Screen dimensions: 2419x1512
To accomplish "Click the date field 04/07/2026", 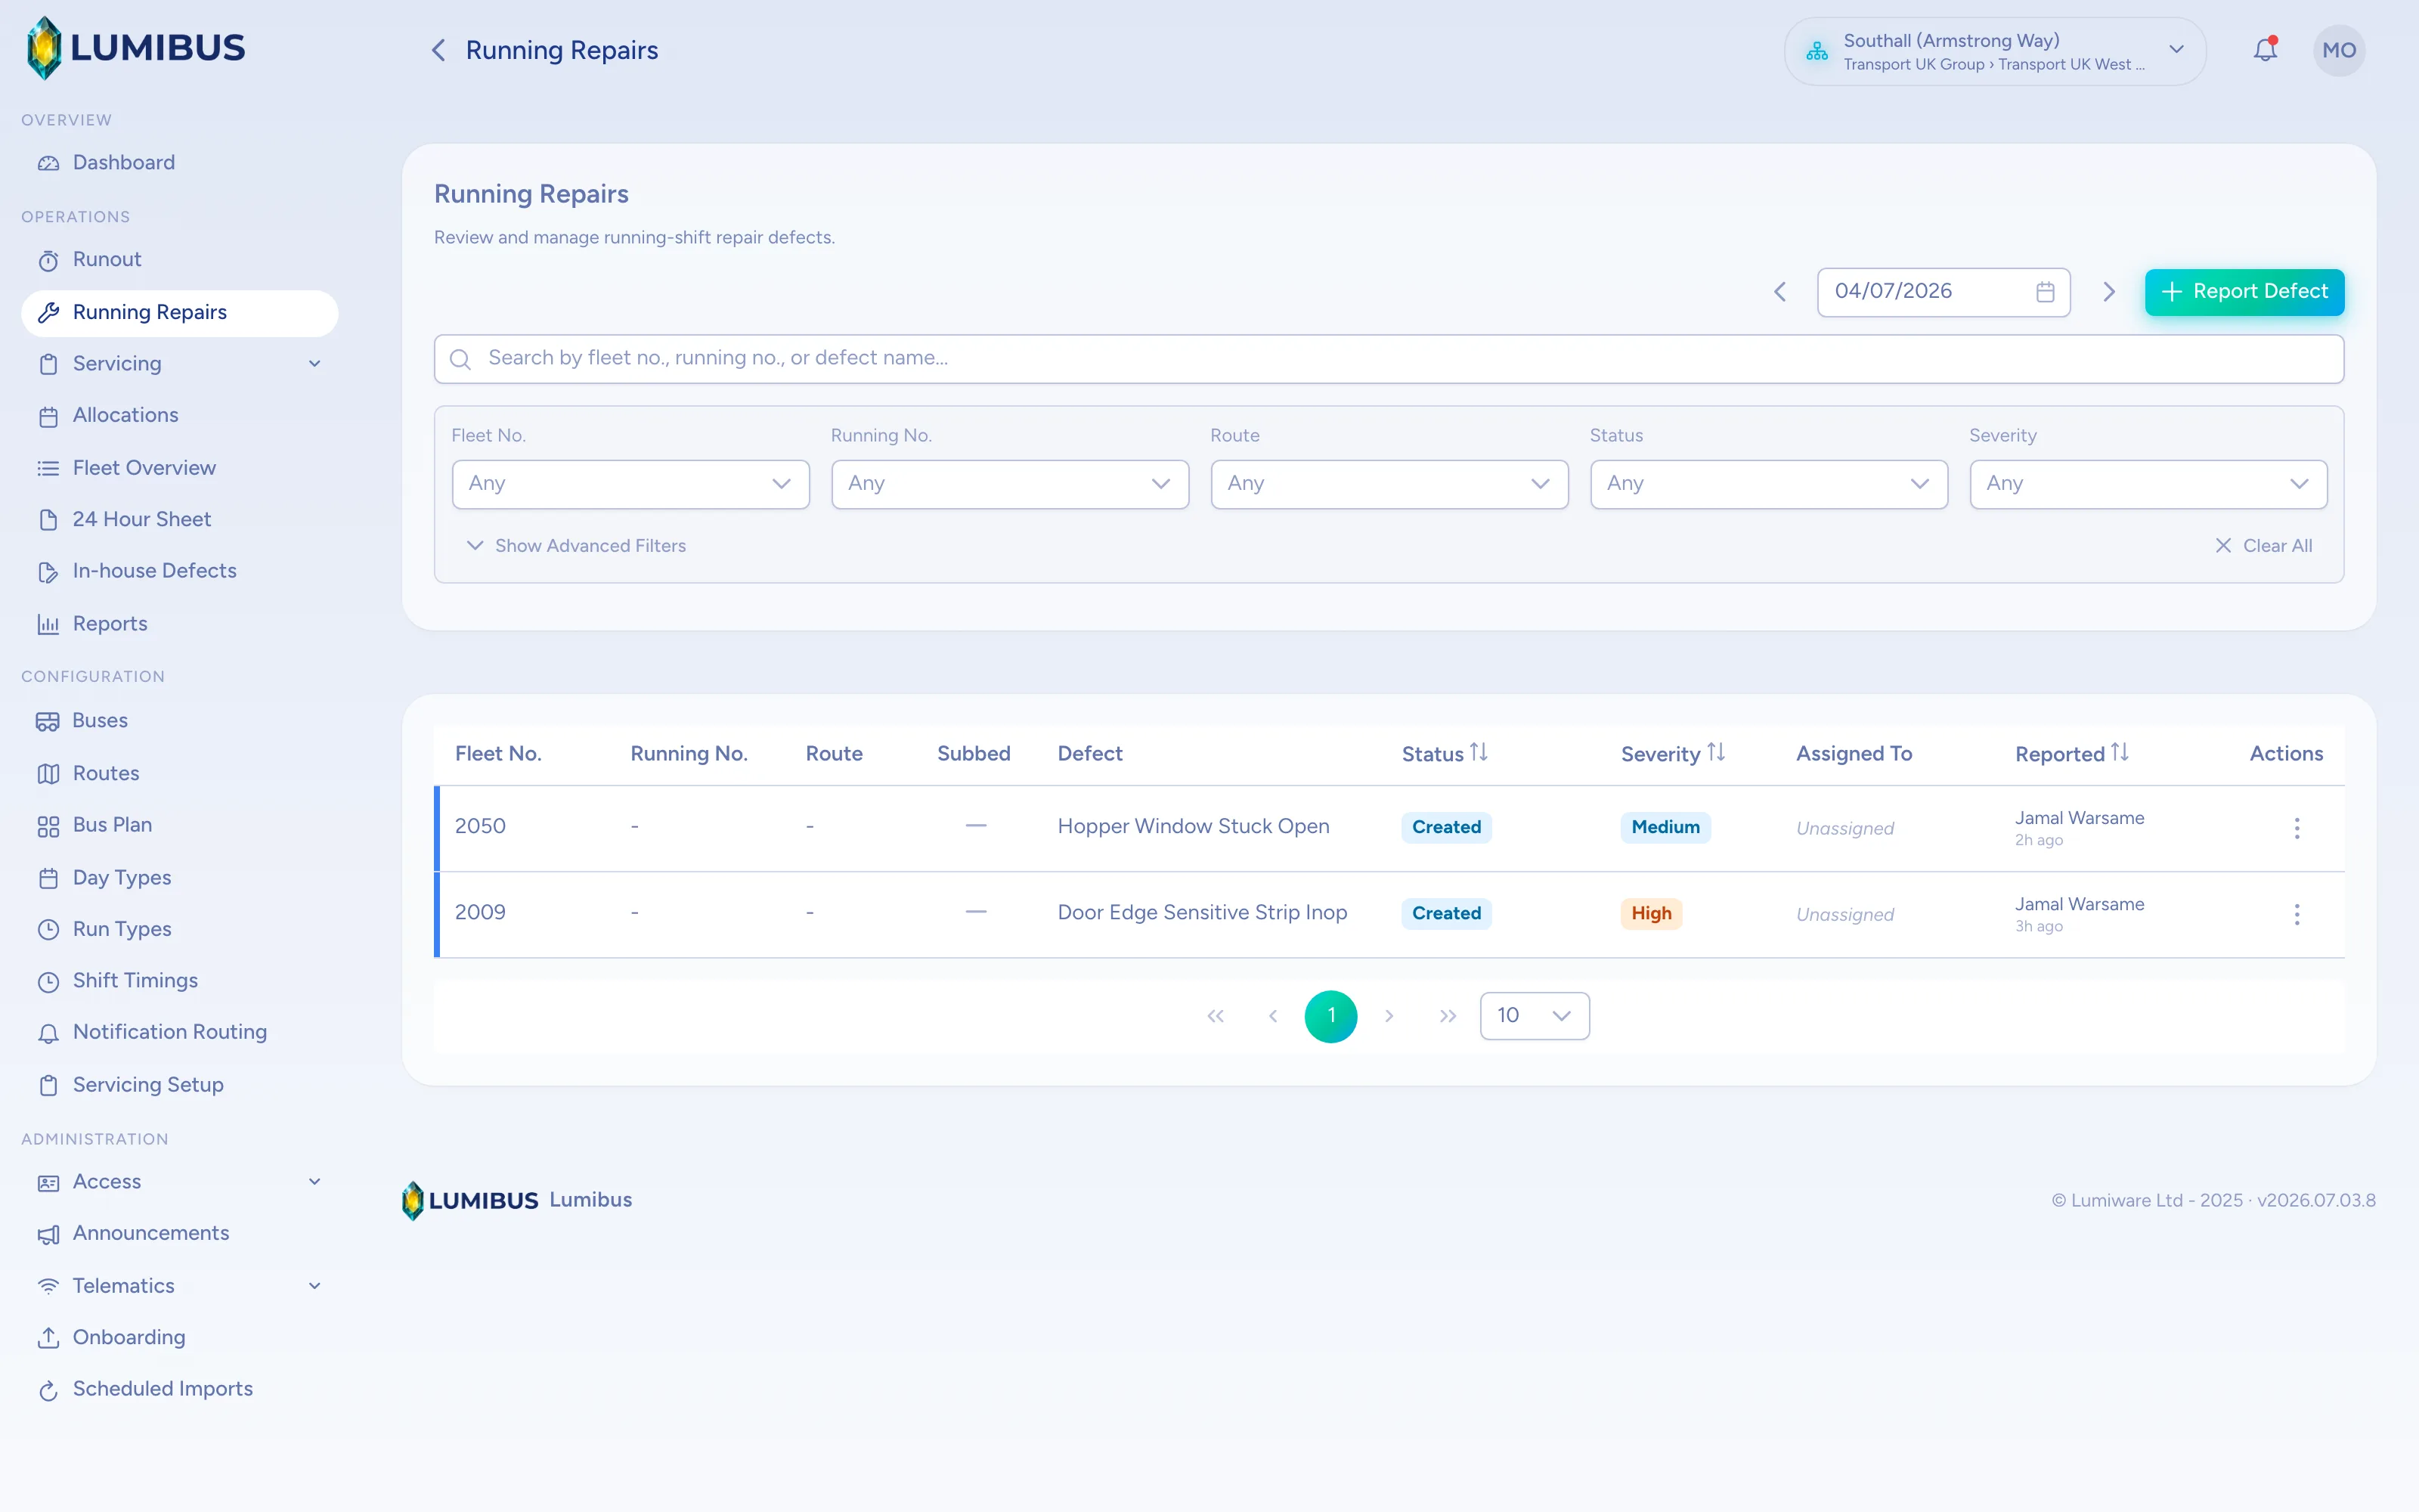I will 1944,292.
